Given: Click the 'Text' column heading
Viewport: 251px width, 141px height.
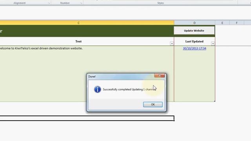Looking at the screenshot, I should 78,42.
